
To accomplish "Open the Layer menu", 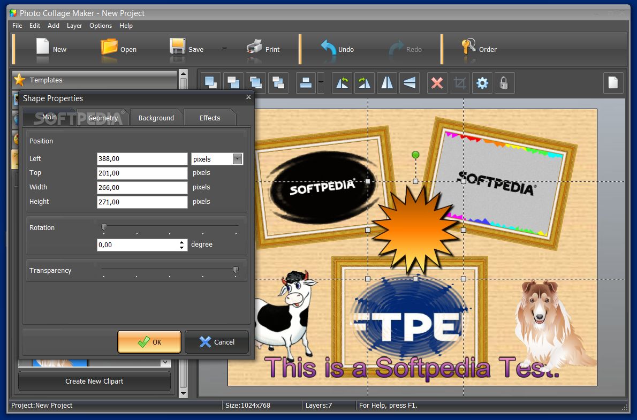I will (74, 26).
